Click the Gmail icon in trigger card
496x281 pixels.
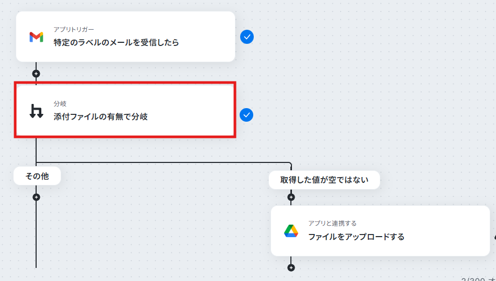tap(37, 37)
